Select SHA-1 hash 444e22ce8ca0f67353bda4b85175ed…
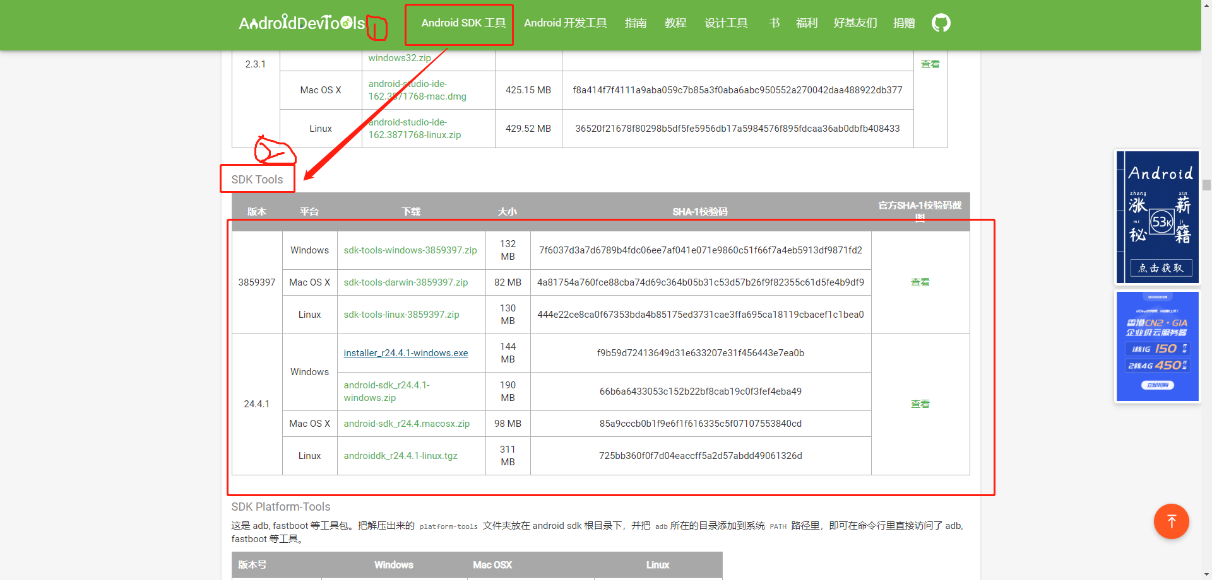 (701, 315)
